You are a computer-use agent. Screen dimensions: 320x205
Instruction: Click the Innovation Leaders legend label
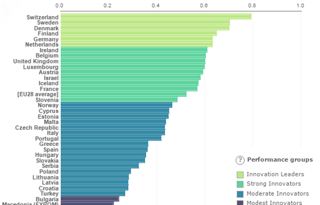275,174
